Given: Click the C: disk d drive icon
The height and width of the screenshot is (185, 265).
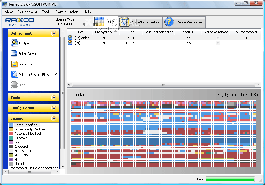Looking at the screenshot, I should tap(70, 38).
